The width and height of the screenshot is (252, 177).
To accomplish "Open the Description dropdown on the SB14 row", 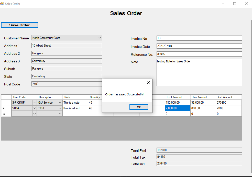I will (x=60, y=108).
